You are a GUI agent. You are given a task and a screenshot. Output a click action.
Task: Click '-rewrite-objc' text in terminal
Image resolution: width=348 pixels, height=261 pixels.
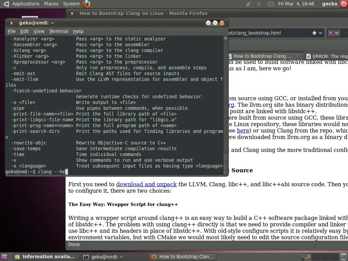29,143
